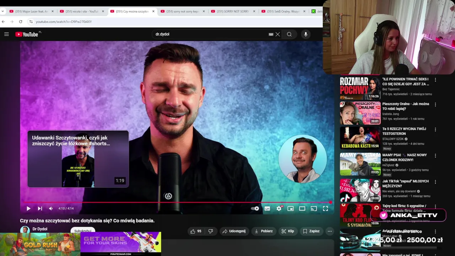This screenshot has width=455, height=256.
Task: View site information icon in address bar
Action: (x=31, y=22)
